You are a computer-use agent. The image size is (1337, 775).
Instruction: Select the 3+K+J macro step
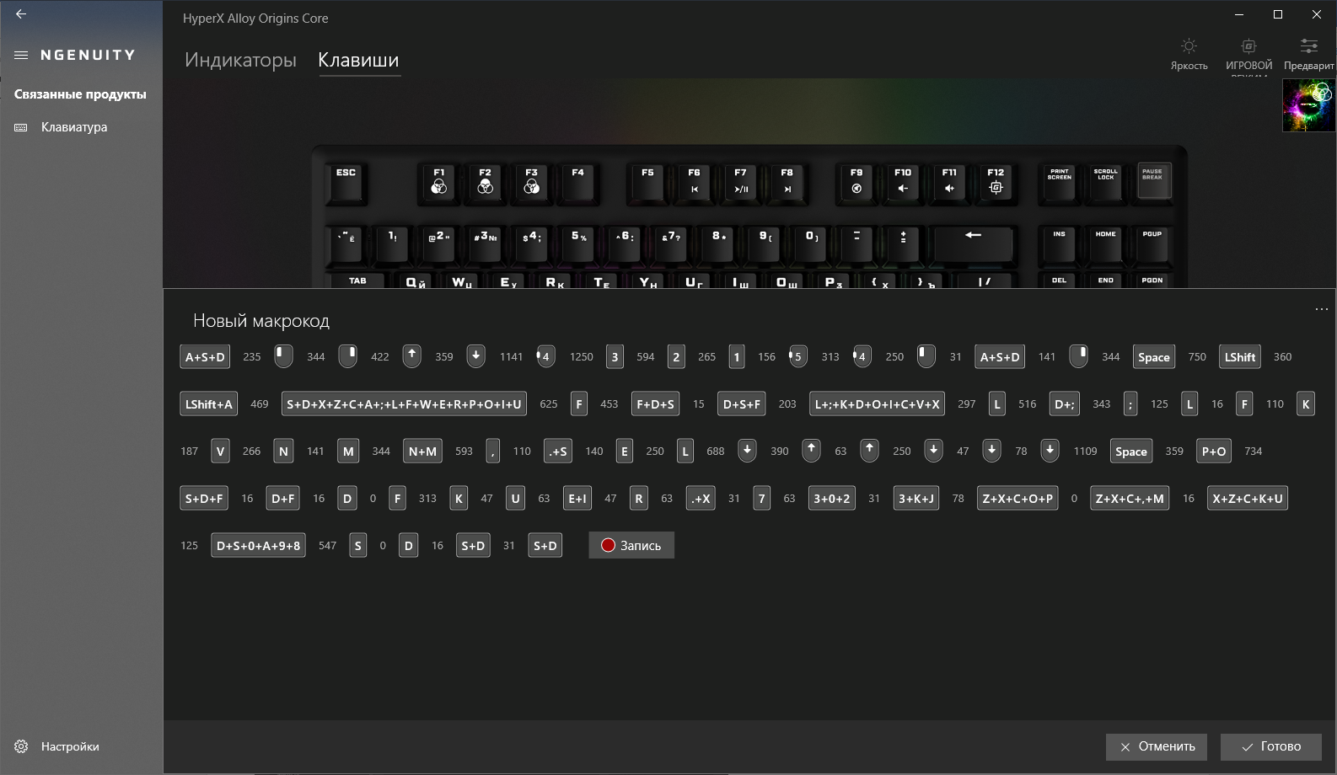pos(916,498)
